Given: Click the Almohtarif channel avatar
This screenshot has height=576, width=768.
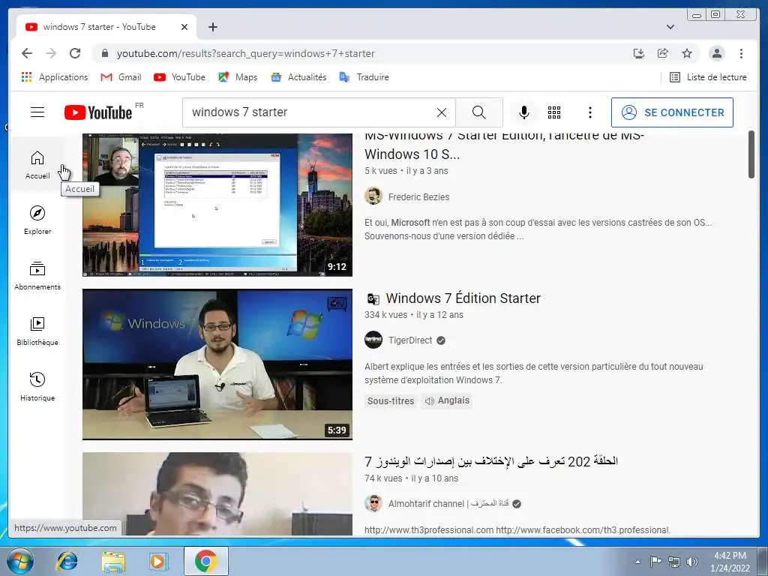Looking at the screenshot, I should click(373, 503).
